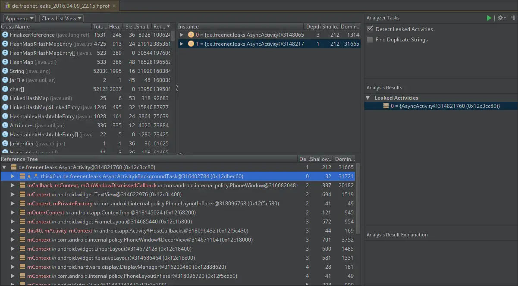This screenshot has width=518, height=286.
Task: Select the mContext FrameLayout@314685440 row
Action: [x=178, y=221]
